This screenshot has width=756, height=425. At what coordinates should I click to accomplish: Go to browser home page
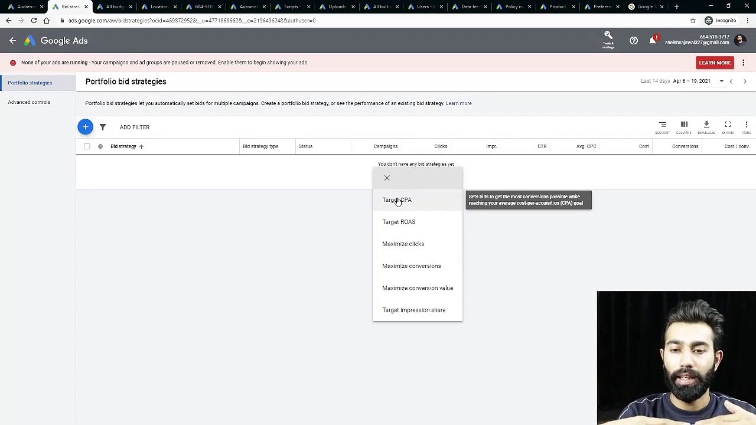(46, 20)
